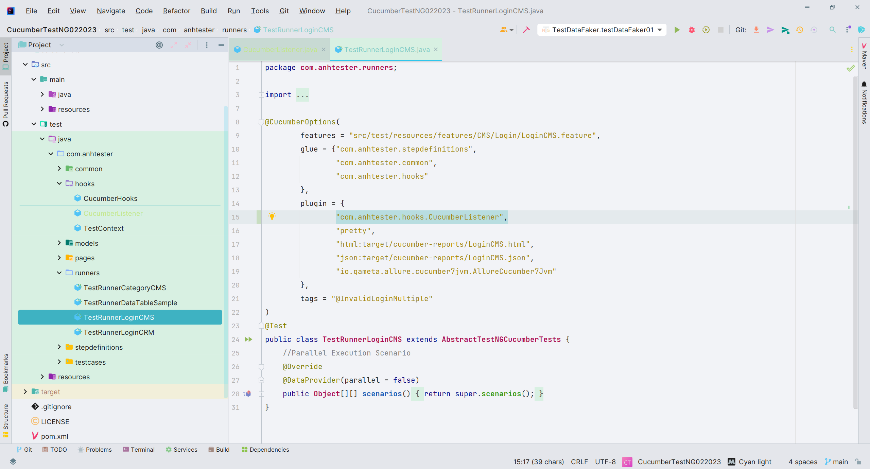Open the Refactor menu

point(176,11)
